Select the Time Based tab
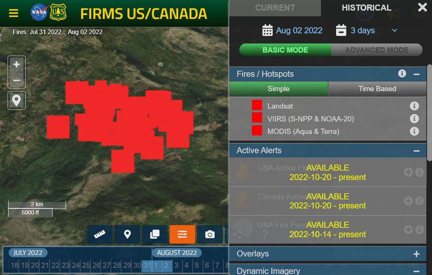 [377, 89]
